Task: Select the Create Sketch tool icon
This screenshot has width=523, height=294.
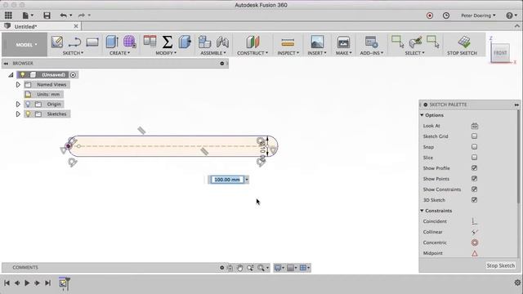Action: coord(57,42)
